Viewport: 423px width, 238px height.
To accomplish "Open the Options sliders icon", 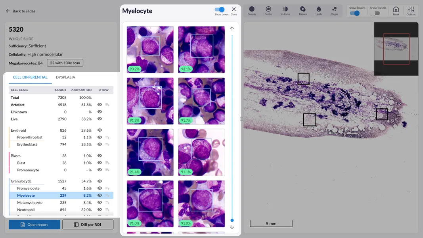I will 411,10.
